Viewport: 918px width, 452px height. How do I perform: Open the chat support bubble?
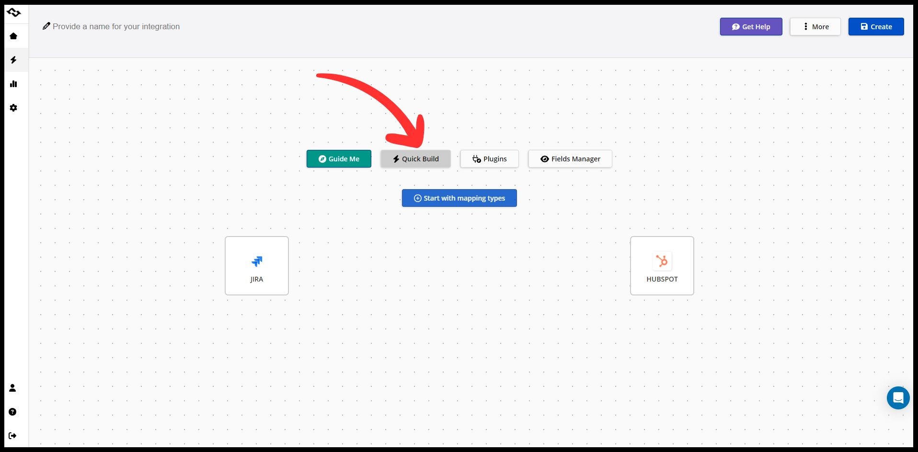click(x=898, y=398)
